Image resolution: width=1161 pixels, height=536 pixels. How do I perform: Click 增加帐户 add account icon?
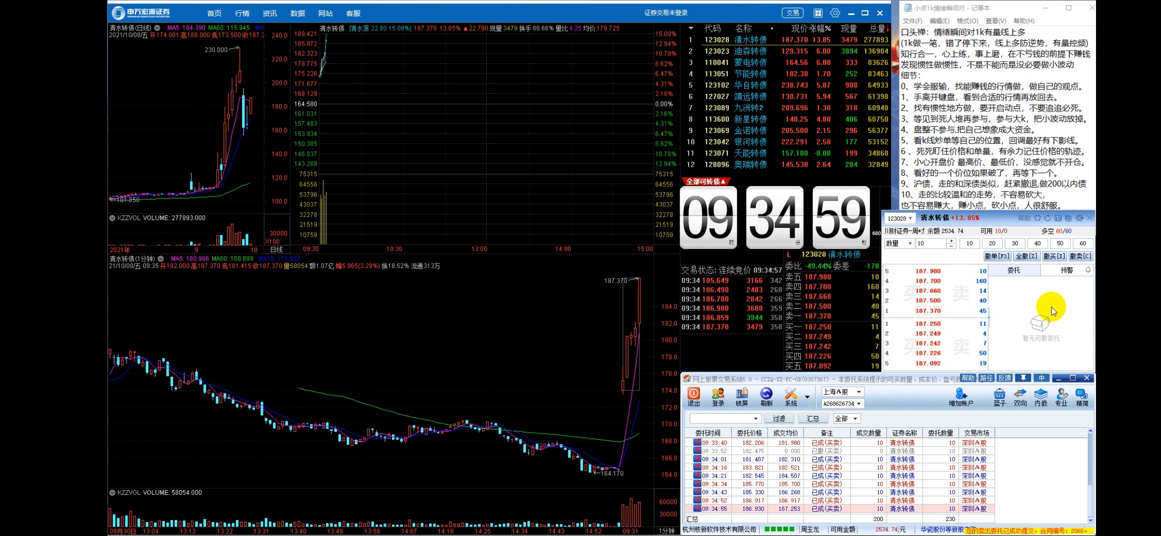961,397
